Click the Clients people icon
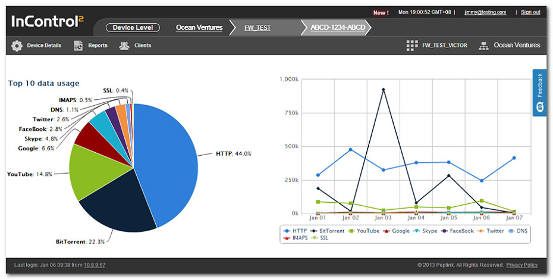 pyautogui.click(x=124, y=46)
